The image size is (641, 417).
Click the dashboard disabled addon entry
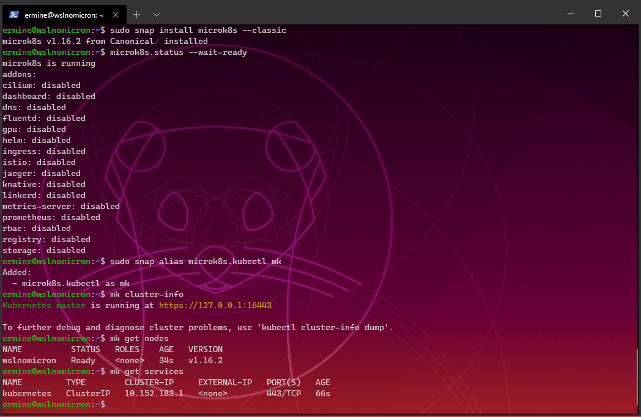(x=48, y=96)
